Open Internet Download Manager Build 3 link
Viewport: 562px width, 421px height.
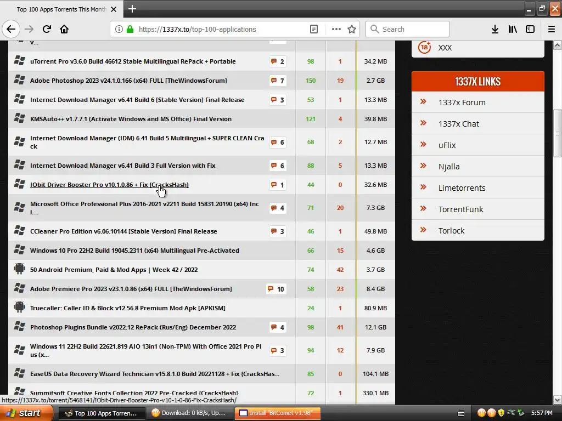(122, 166)
